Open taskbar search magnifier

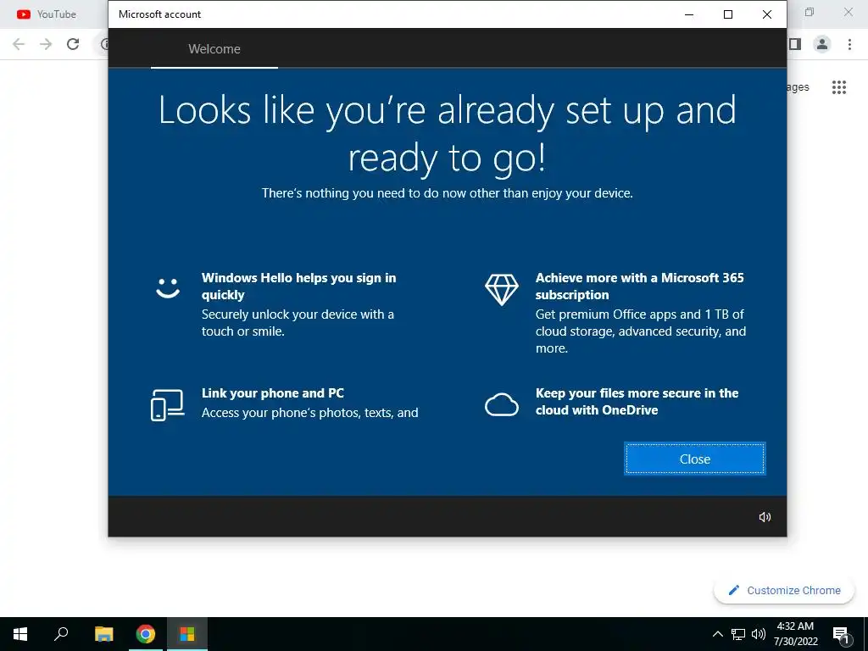pyautogui.click(x=61, y=634)
